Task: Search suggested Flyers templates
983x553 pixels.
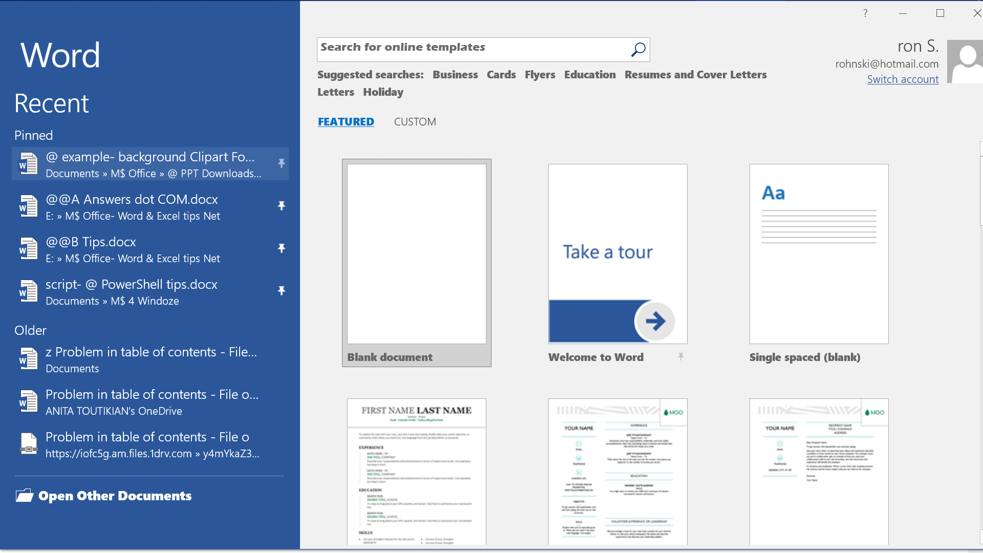Action: [540, 75]
